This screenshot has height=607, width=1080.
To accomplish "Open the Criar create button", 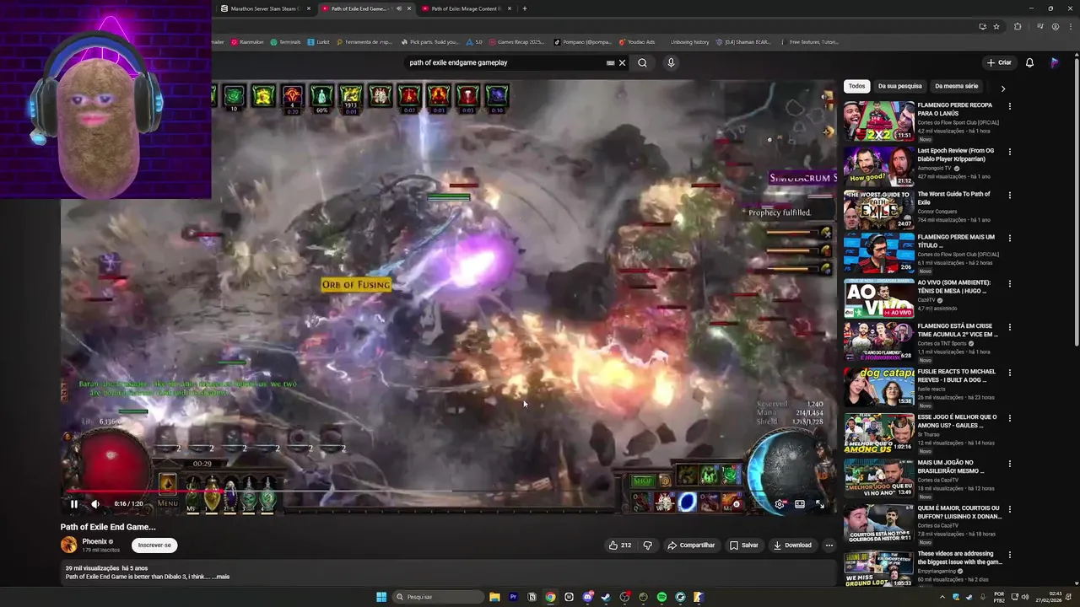I will tap(999, 62).
